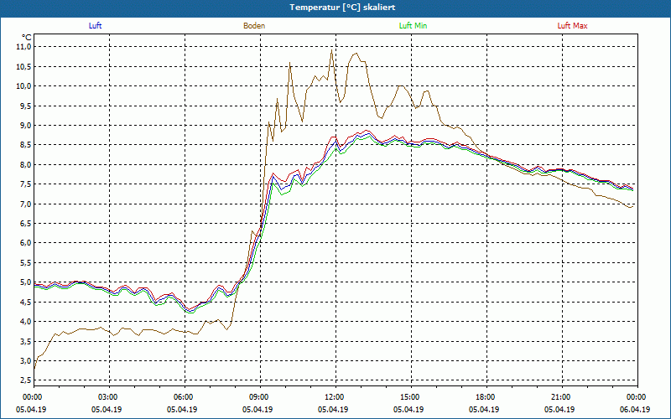
Task: Click the 03:00 time axis label
Action: pos(110,397)
